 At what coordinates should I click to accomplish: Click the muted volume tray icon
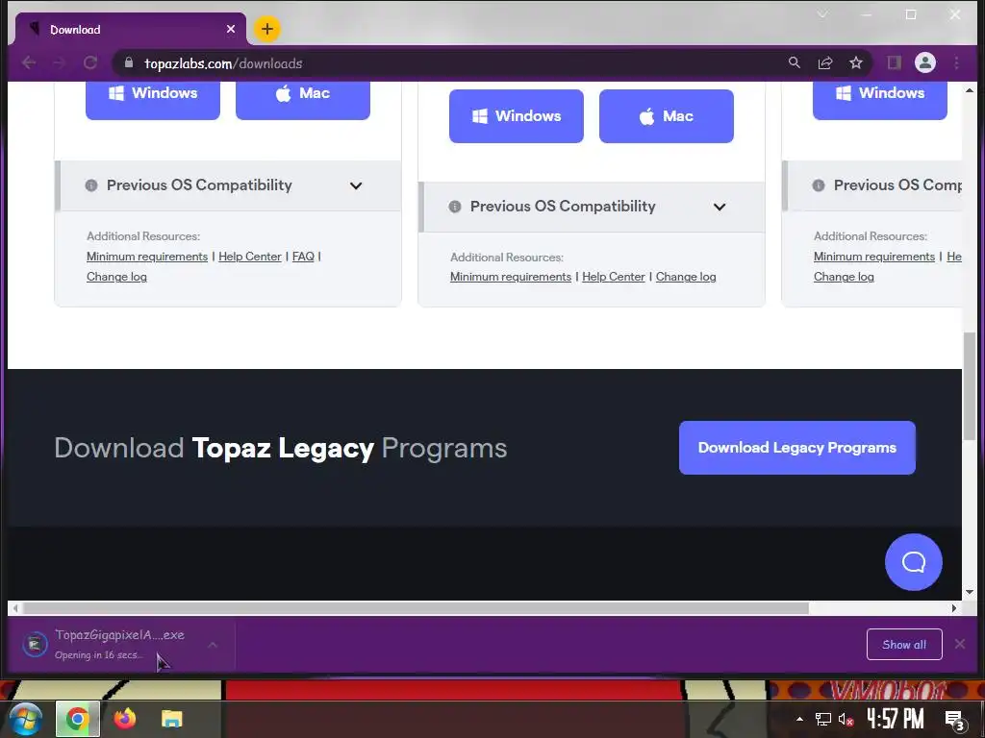click(x=846, y=719)
